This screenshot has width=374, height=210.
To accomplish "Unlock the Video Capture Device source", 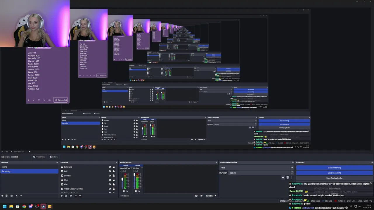I will click(x=114, y=189).
